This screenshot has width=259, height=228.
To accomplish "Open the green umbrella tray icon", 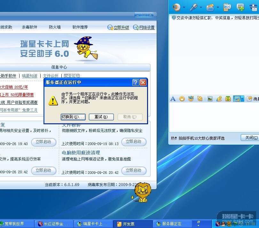I will (235, 224).
